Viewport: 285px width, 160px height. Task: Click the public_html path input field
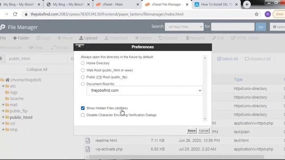coord(37,59)
